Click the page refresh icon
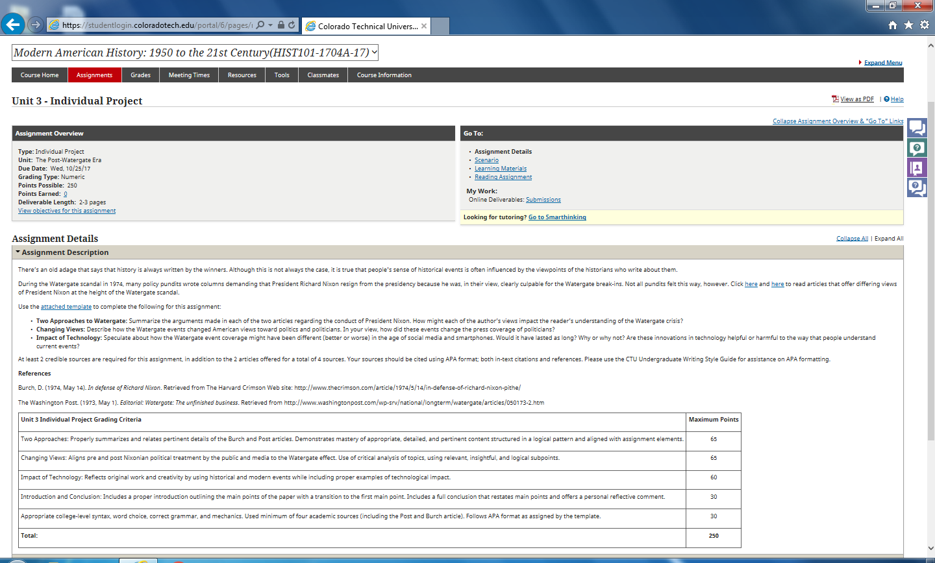Viewport: 935px width, 563px height. pos(292,25)
